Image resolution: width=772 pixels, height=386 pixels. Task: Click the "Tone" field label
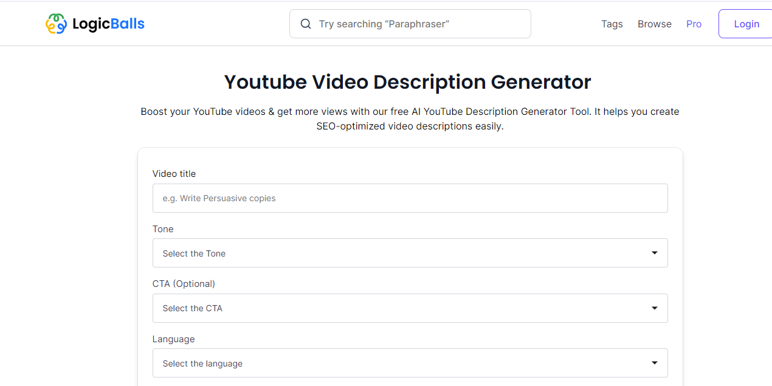(163, 229)
